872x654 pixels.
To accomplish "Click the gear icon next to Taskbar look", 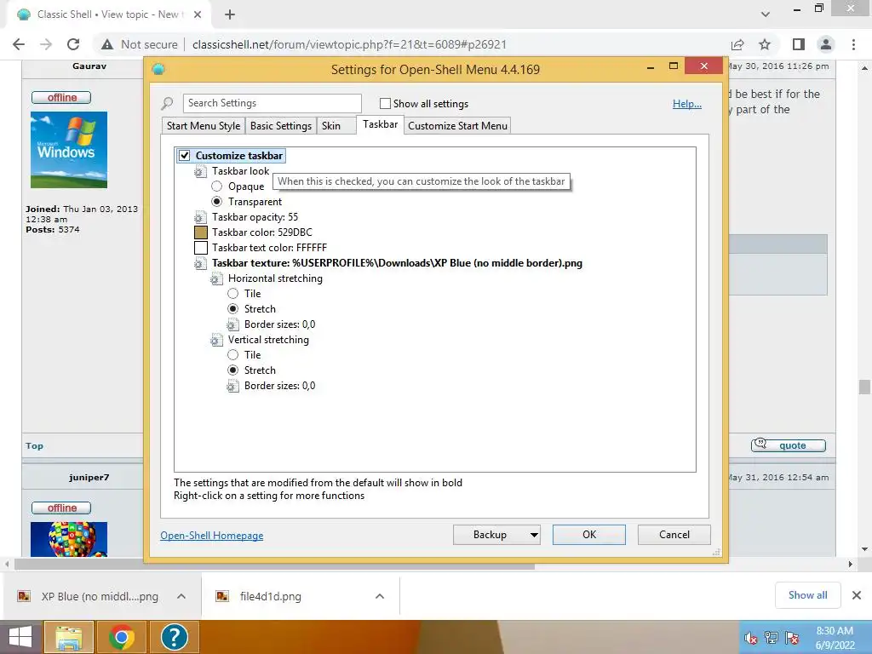I will pyautogui.click(x=200, y=171).
